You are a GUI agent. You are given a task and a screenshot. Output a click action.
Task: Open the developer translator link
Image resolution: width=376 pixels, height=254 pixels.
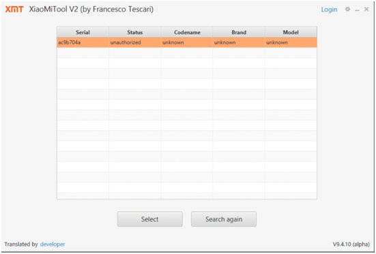(x=53, y=244)
